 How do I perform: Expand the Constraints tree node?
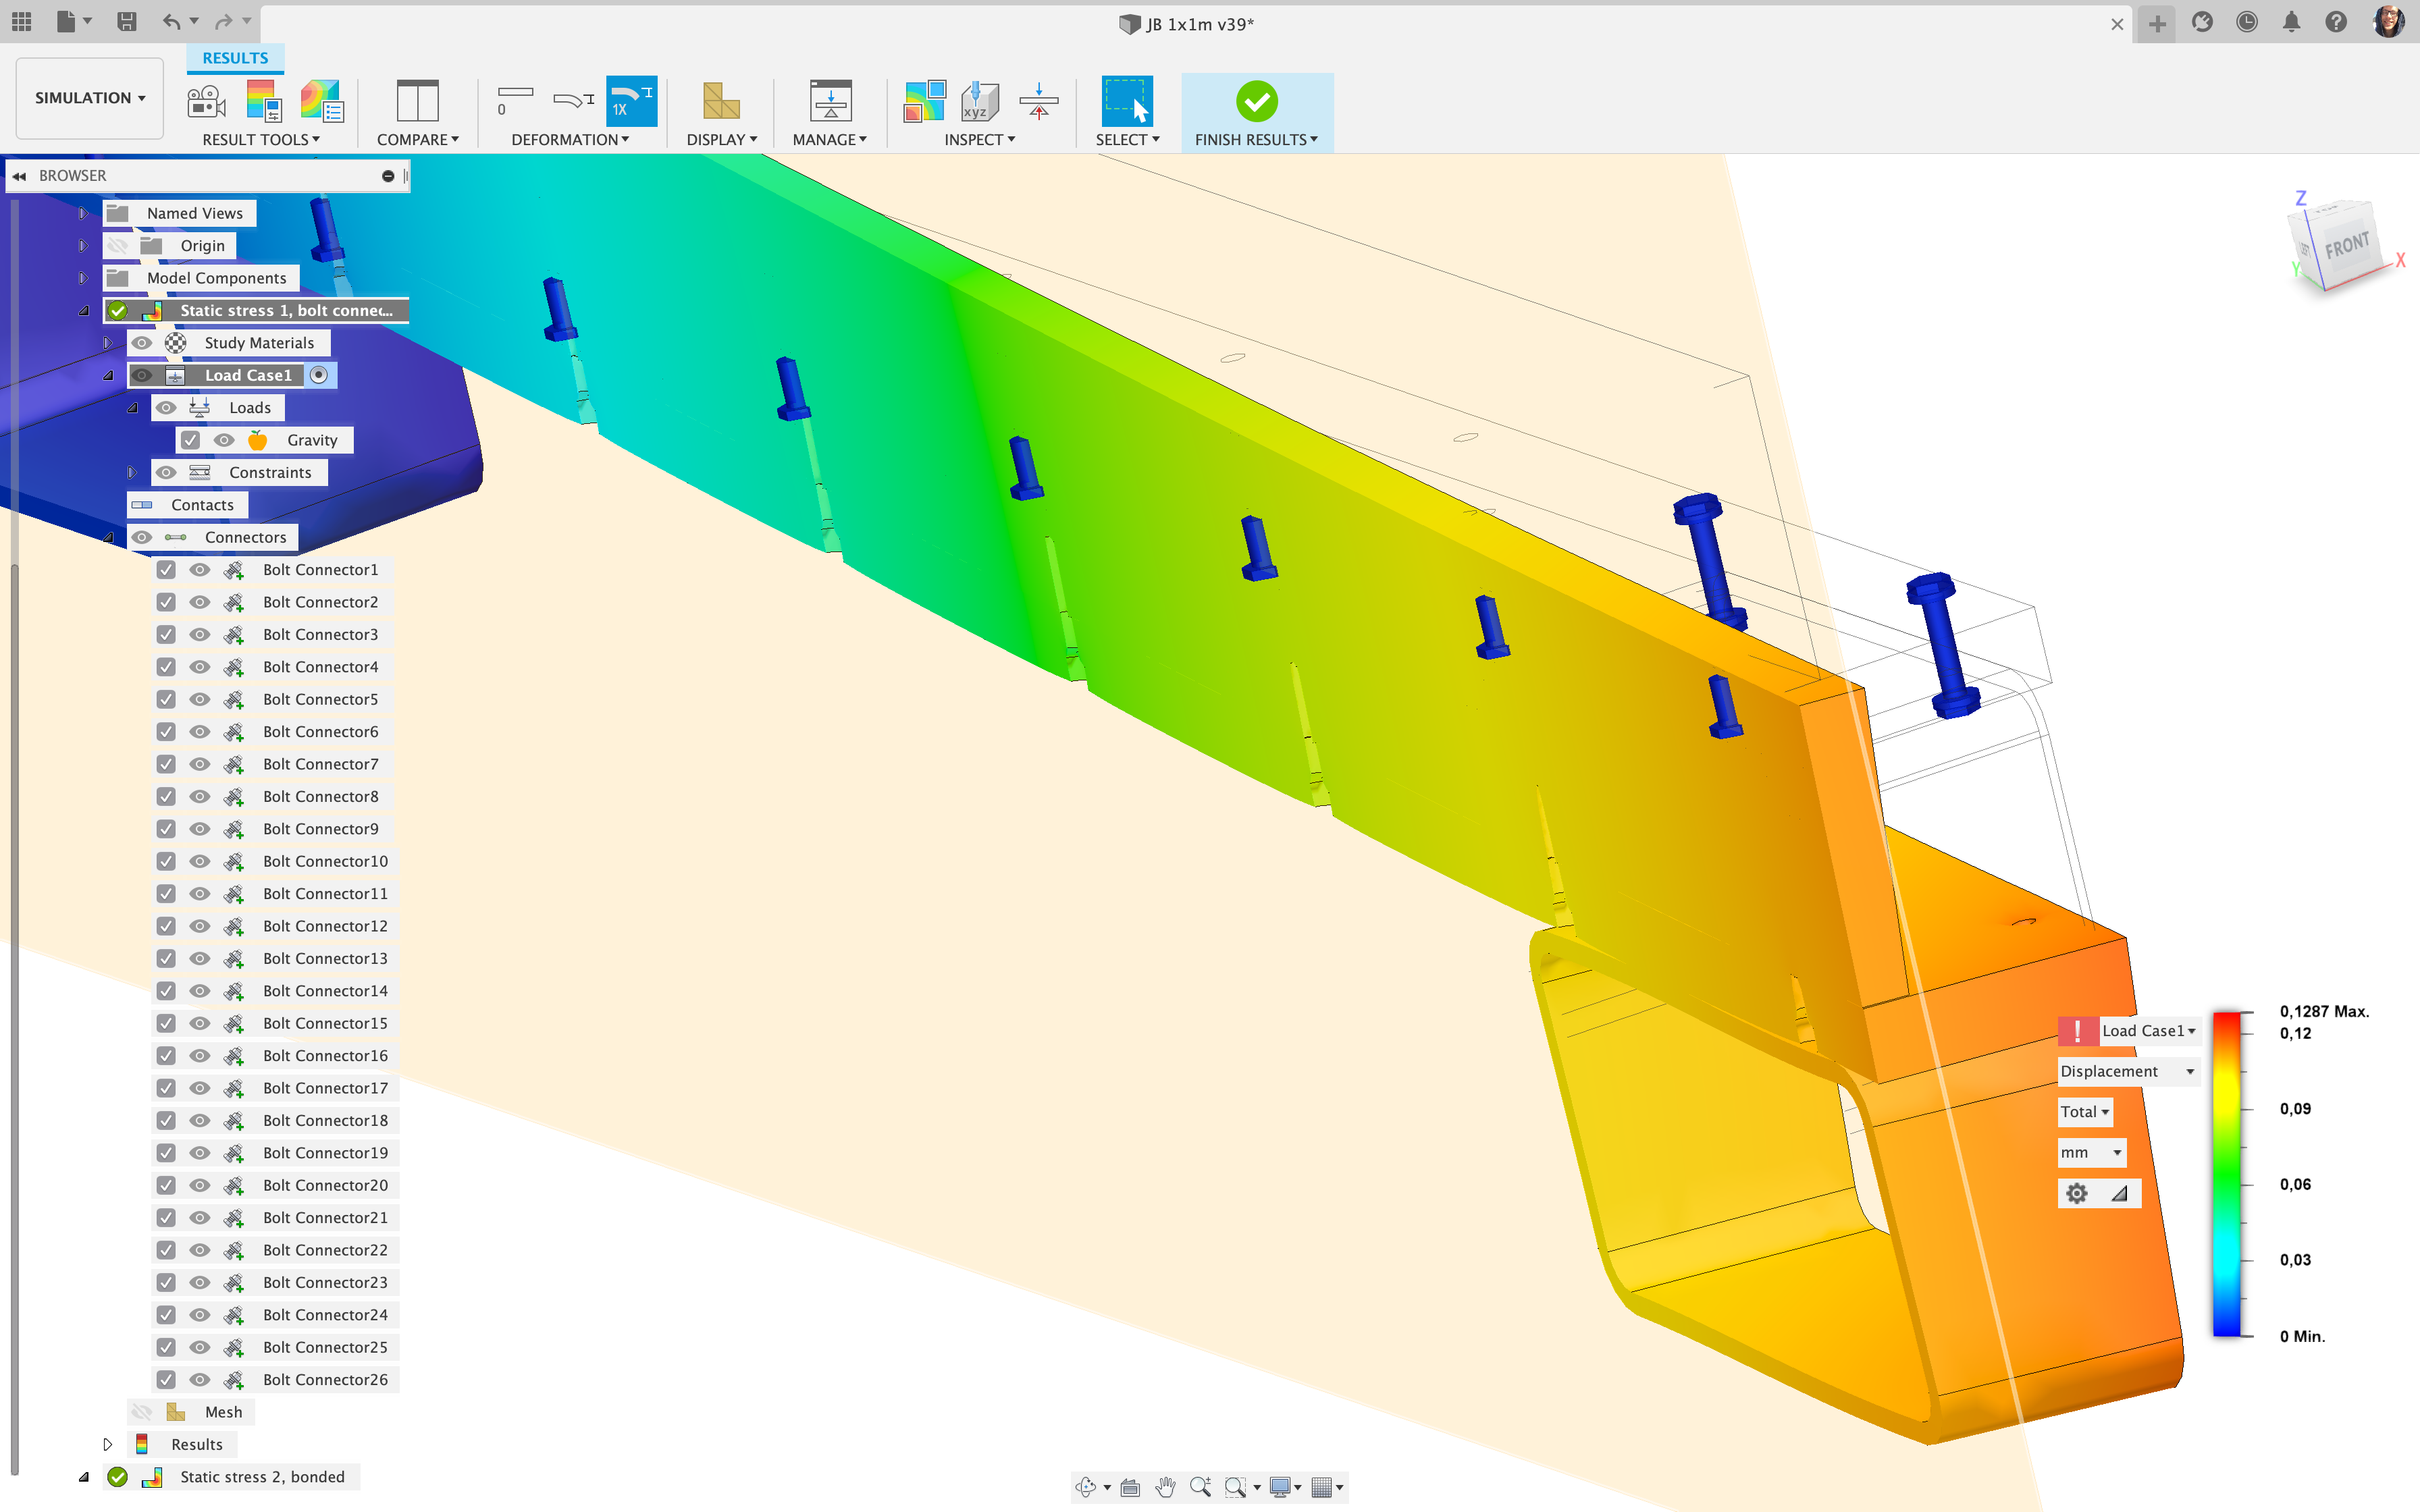tap(132, 472)
